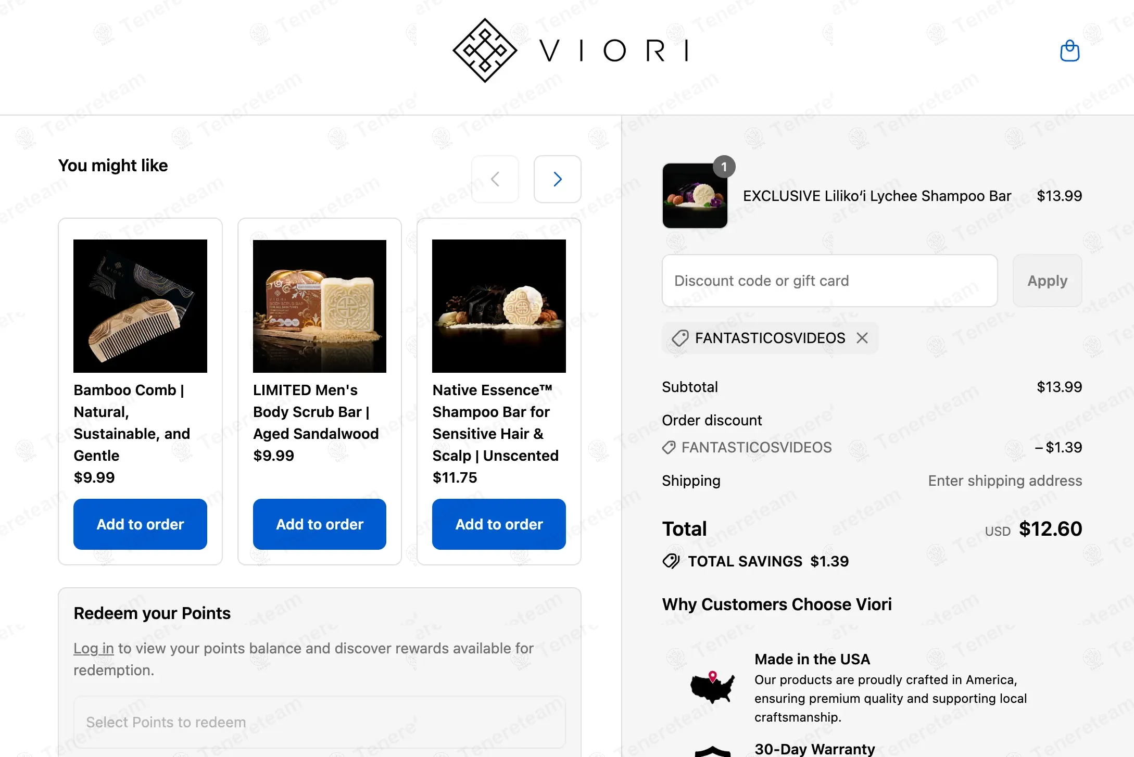View the Native Essence Shampoo Bar image
The image size is (1134, 757).
[499, 306]
